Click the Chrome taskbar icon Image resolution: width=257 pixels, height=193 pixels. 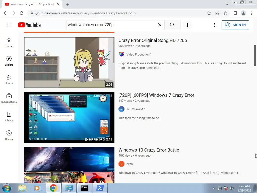pyautogui.click(x=53, y=188)
